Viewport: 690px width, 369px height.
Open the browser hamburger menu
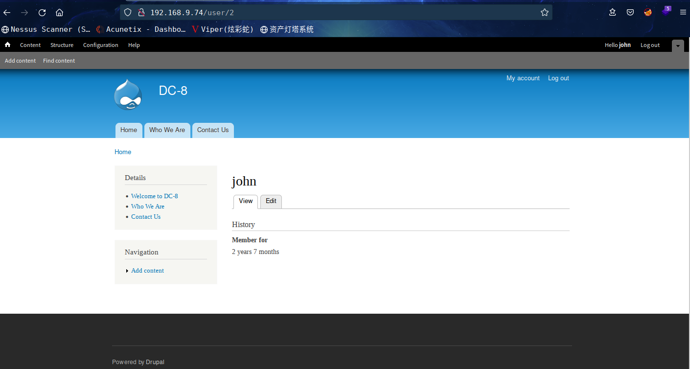[x=683, y=13]
